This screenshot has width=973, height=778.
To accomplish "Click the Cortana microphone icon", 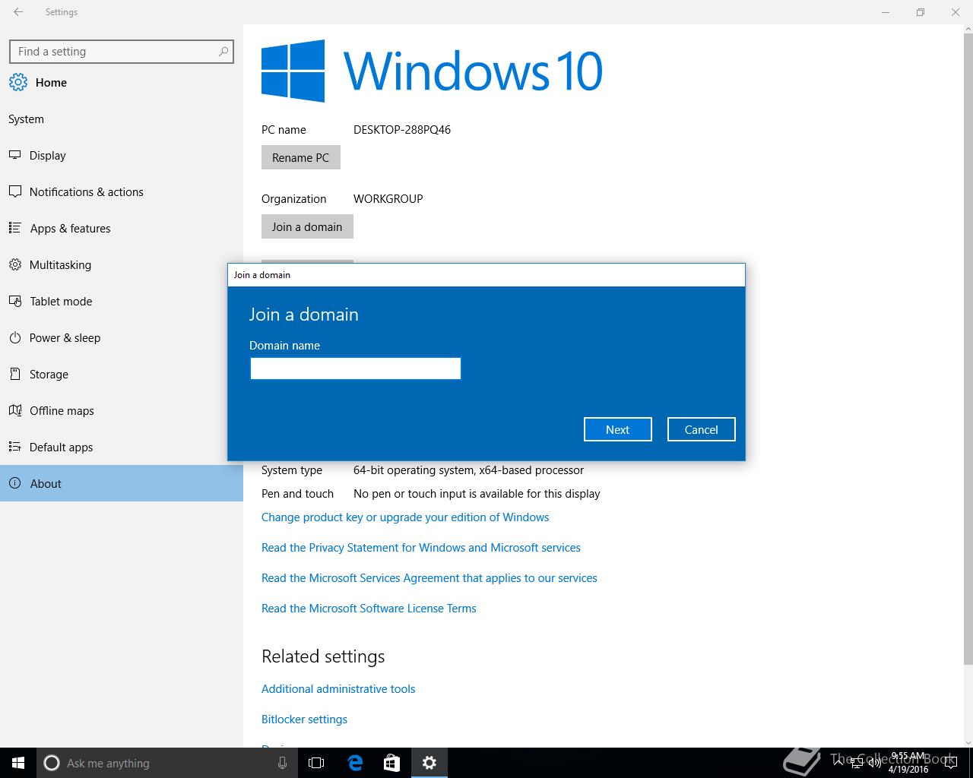I will 282,763.
